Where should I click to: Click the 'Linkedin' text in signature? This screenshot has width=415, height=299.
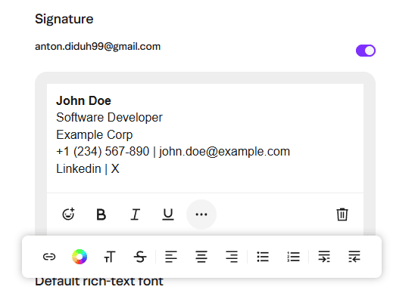pos(79,168)
